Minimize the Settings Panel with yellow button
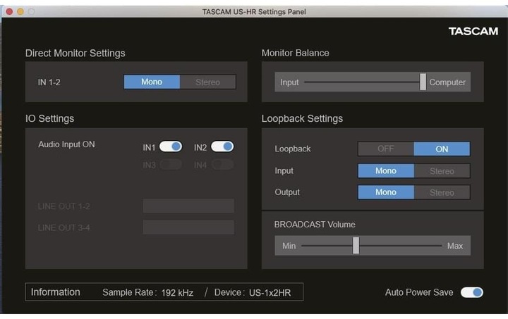Image resolution: width=508 pixels, height=319 pixels. (20, 12)
